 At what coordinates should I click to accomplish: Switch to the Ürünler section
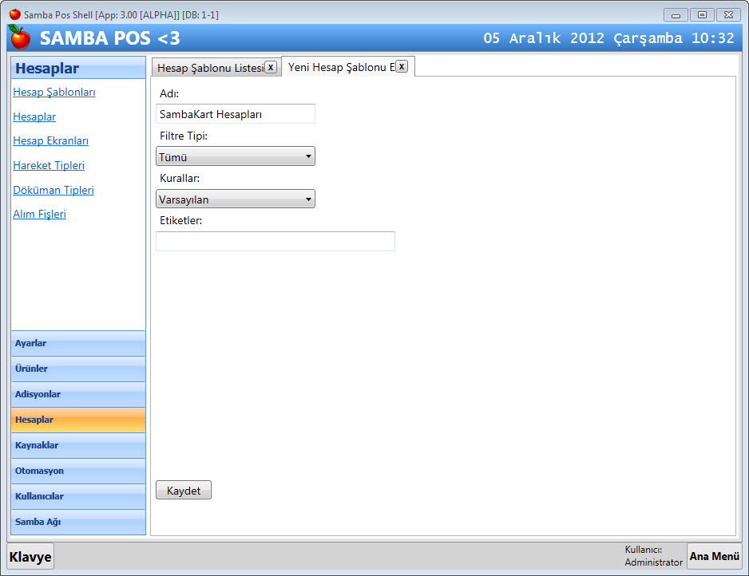(78, 369)
